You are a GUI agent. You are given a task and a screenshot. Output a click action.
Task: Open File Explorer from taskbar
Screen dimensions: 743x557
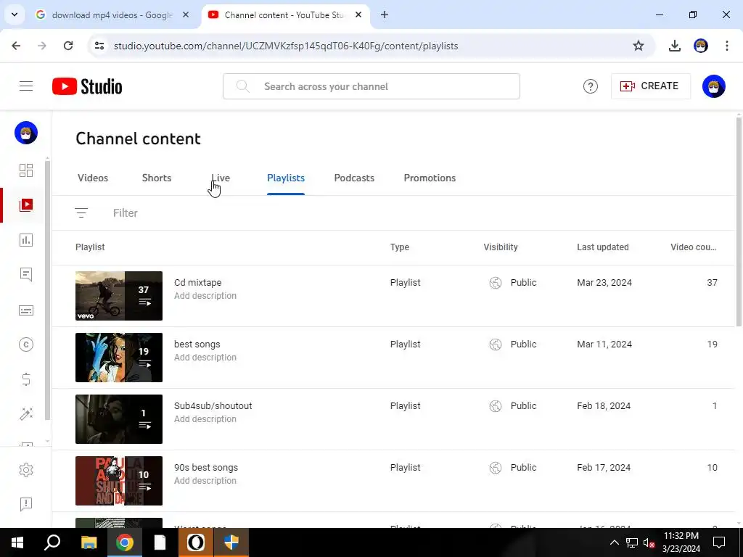click(x=89, y=542)
